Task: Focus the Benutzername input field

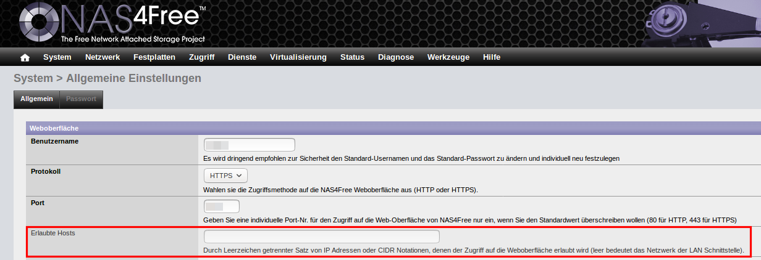Action: coord(250,145)
